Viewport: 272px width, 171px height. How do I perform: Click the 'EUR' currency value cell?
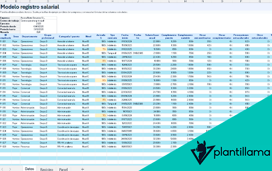click(x=39, y=32)
